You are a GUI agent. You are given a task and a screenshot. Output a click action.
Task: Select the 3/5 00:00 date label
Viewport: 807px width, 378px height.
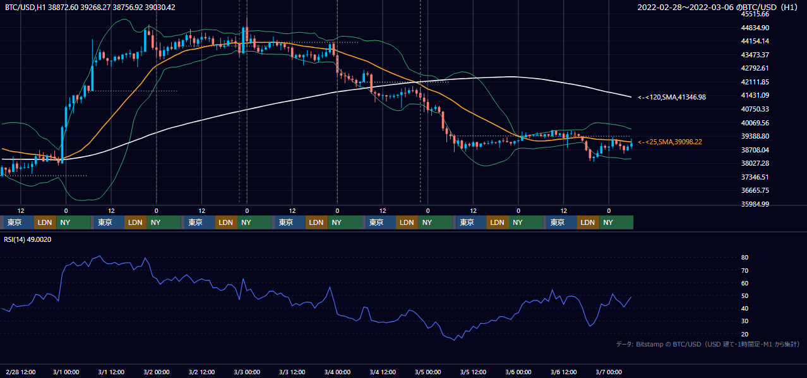coord(428,372)
